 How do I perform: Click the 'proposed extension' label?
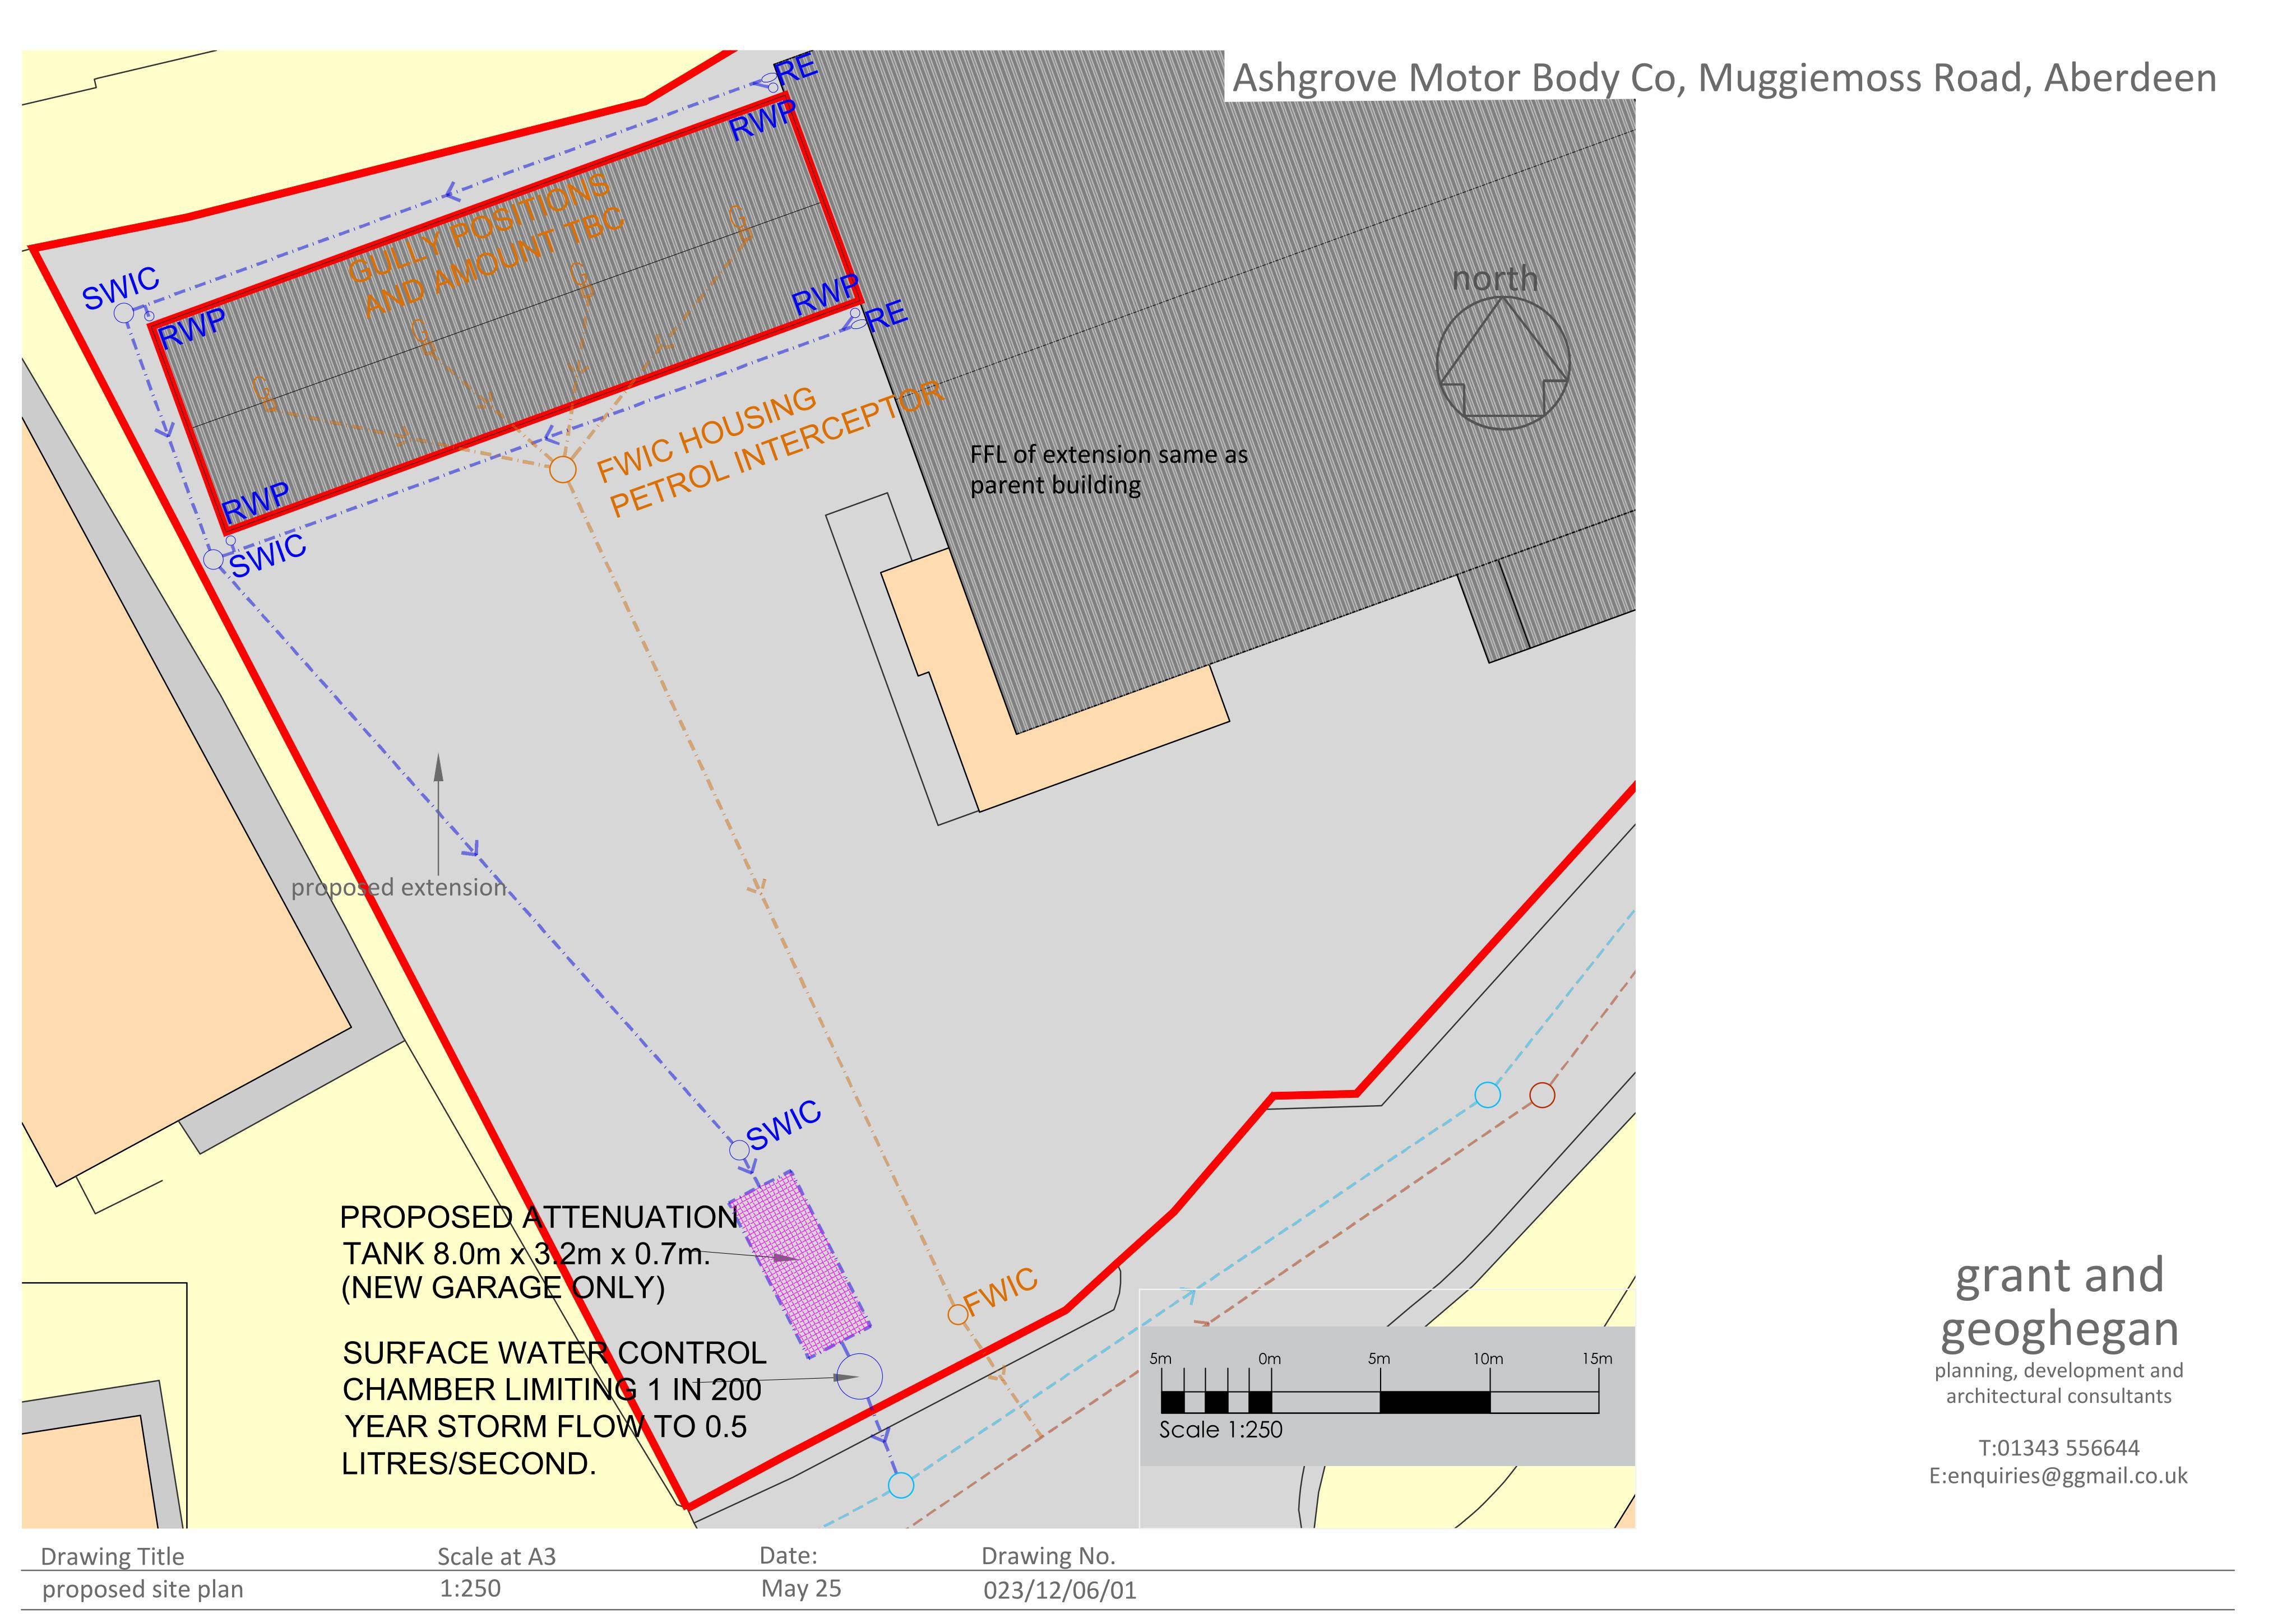click(399, 888)
